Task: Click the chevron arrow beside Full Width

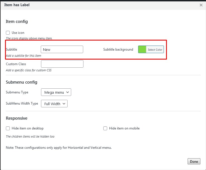Action: click(x=64, y=104)
